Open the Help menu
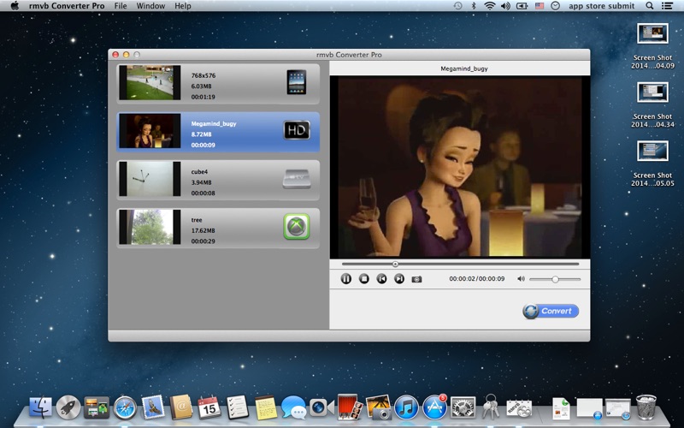This screenshot has height=428, width=684. [x=183, y=6]
